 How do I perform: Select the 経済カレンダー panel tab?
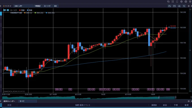tap(9, 101)
